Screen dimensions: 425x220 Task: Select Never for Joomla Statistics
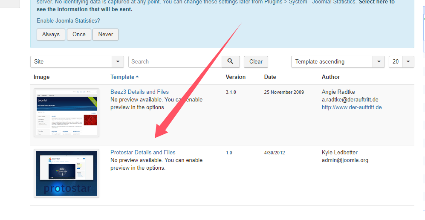coord(105,35)
